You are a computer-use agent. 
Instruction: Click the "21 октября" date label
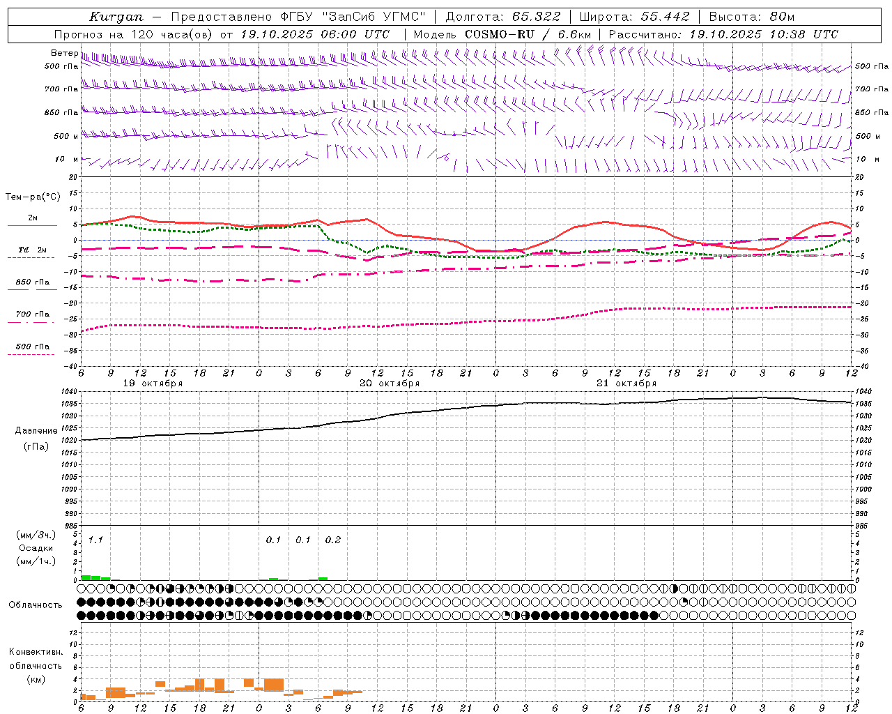[626, 383]
